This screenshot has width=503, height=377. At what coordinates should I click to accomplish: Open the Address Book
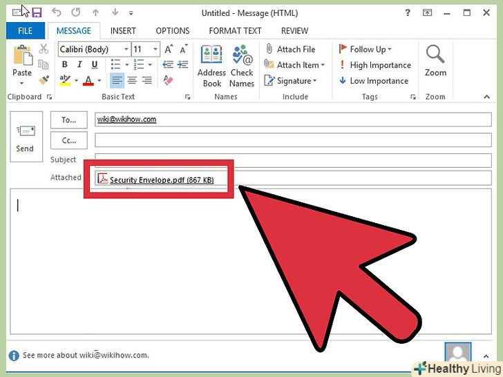[x=211, y=66]
